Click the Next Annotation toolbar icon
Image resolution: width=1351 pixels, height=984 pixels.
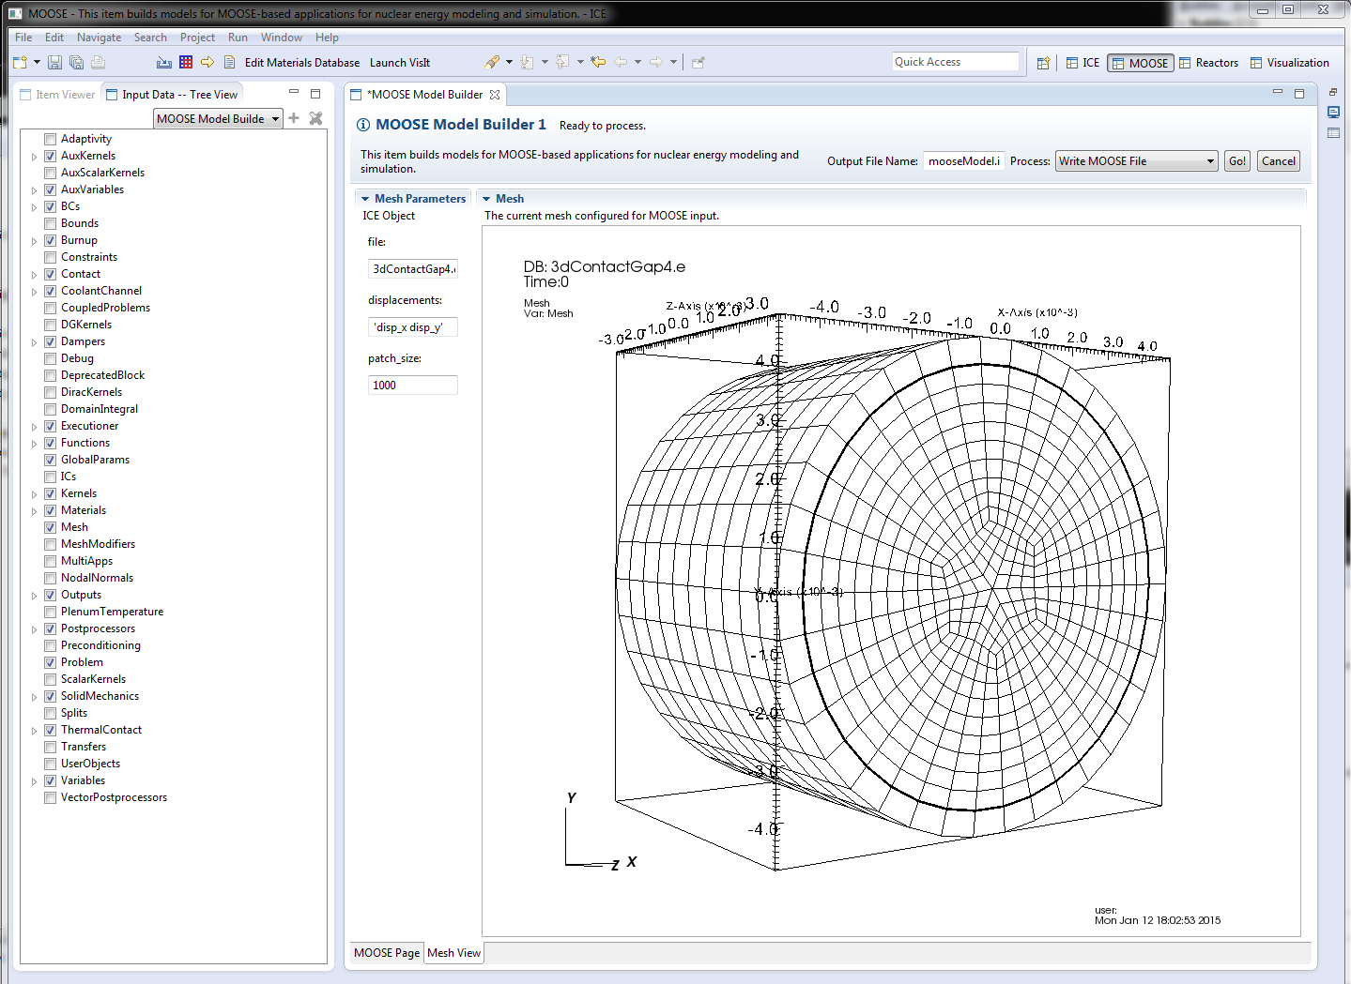(527, 63)
